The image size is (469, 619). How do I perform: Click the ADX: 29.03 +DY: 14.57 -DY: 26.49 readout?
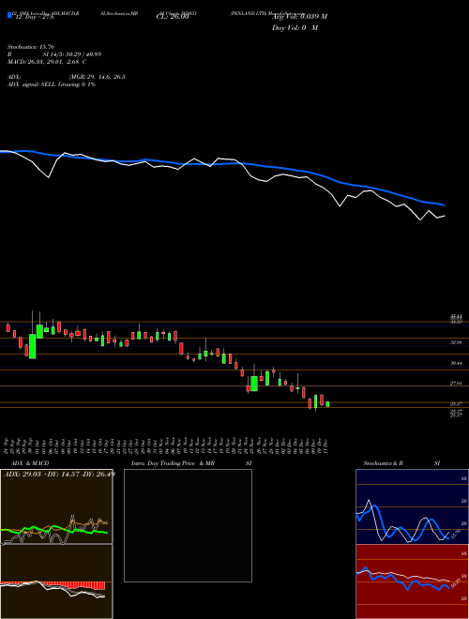click(x=59, y=474)
